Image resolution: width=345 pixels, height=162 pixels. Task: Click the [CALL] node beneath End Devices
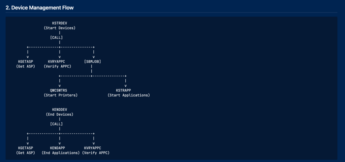tap(56, 124)
